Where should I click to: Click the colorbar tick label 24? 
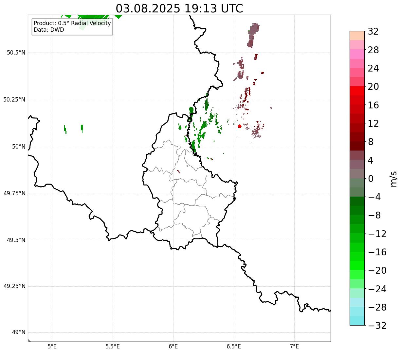point(373,68)
